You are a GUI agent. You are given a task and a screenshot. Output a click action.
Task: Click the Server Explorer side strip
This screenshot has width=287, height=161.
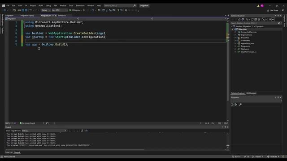2,20
